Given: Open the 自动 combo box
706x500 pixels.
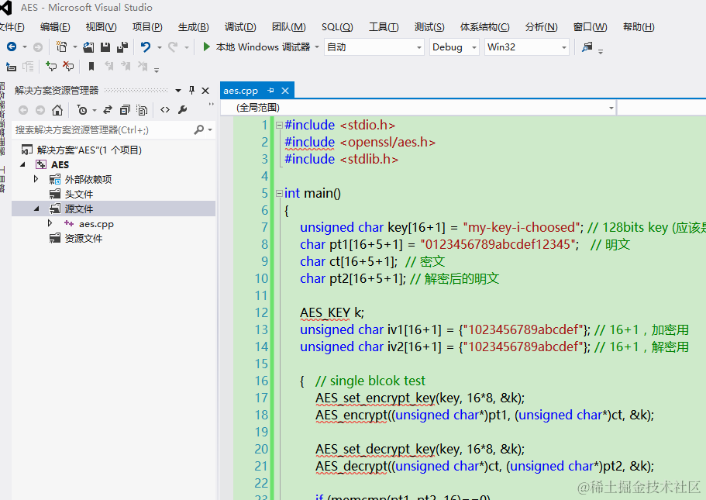Looking at the screenshot, I should pos(374,47).
